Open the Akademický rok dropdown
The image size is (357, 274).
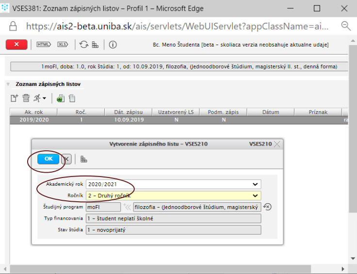[x=255, y=184]
